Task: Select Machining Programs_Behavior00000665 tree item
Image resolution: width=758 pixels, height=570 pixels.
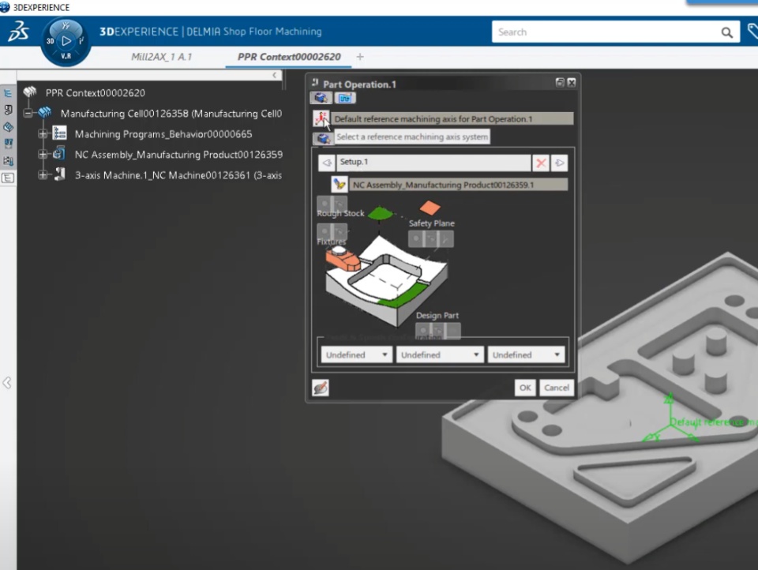Action: point(163,134)
